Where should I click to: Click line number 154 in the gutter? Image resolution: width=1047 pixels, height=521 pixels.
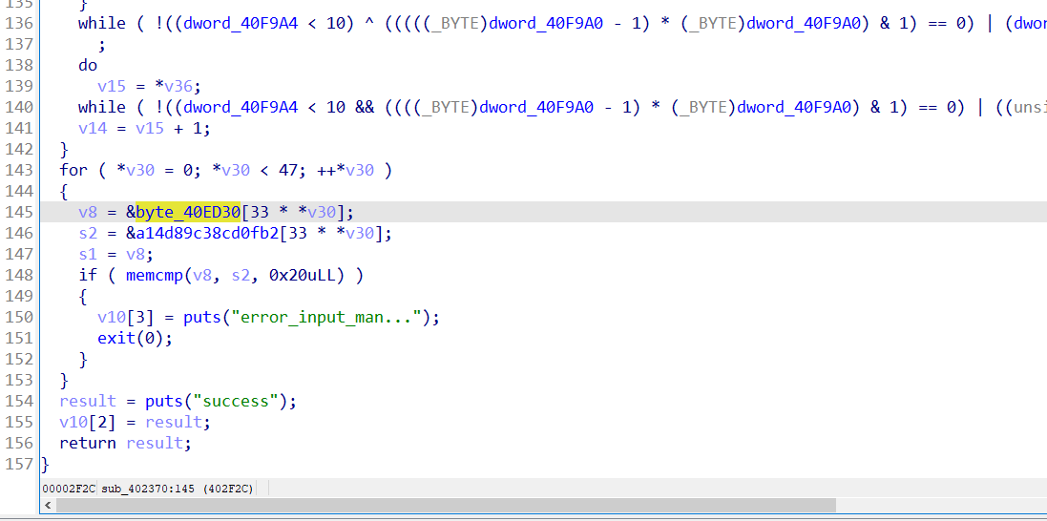19,401
